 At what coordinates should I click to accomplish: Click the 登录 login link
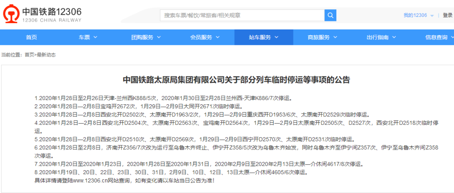[447, 15]
